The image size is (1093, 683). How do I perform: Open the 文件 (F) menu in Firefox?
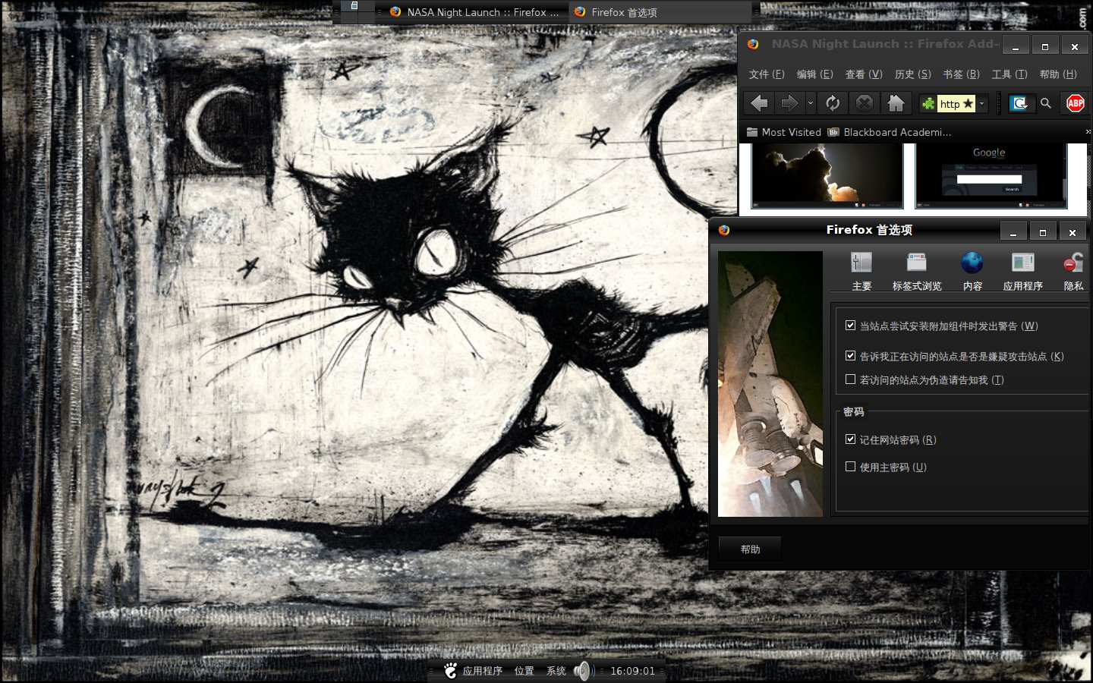(x=767, y=74)
